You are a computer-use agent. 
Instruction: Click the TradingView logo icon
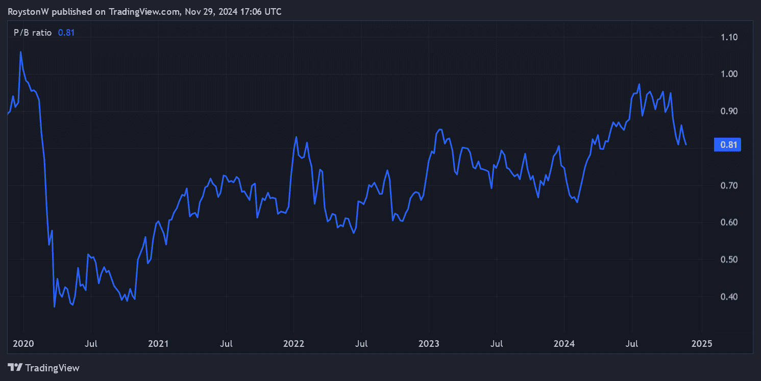[15, 367]
